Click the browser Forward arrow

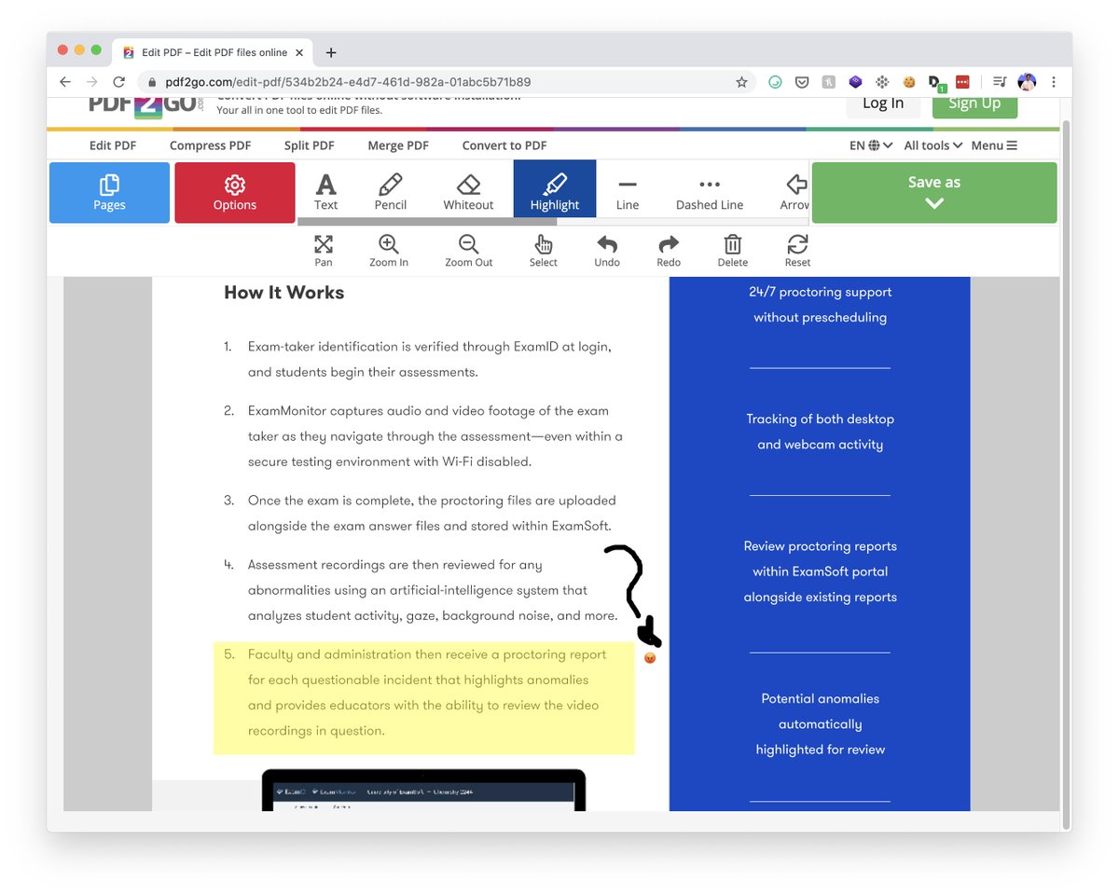pyautogui.click(x=91, y=82)
